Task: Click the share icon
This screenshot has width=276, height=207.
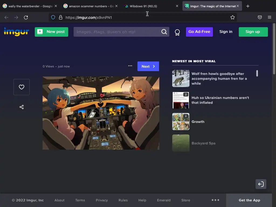Action: (22, 107)
